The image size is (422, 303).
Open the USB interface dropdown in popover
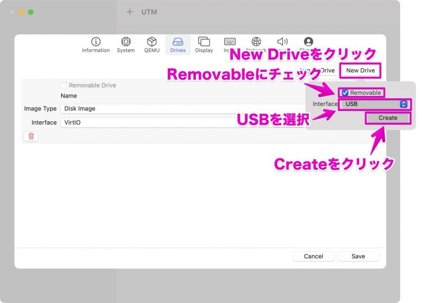pos(375,104)
